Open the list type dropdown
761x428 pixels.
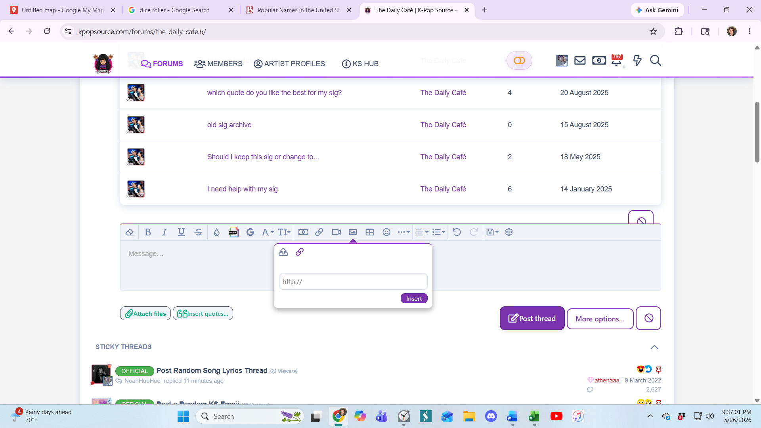pyautogui.click(x=439, y=232)
